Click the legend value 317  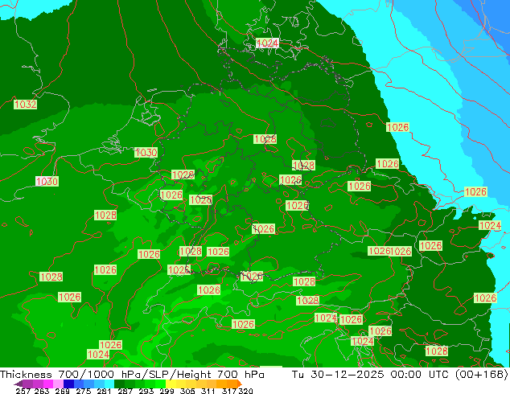coord(229,391)
